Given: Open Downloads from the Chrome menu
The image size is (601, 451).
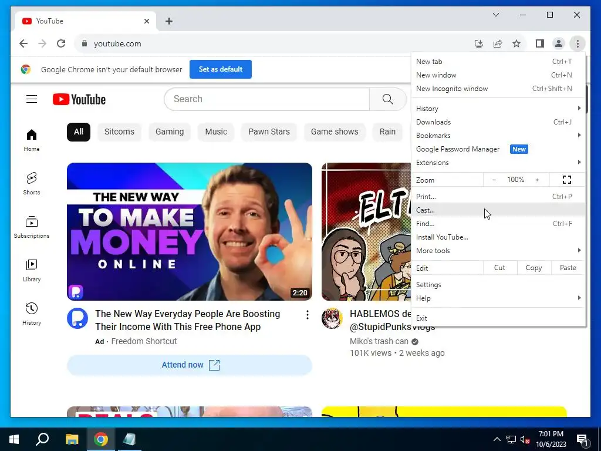Looking at the screenshot, I should tap(498, 122).
